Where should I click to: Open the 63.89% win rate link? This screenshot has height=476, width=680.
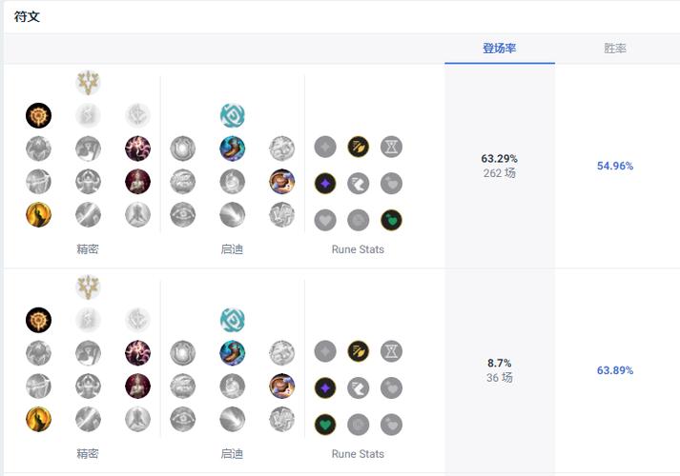click(615, 370)
